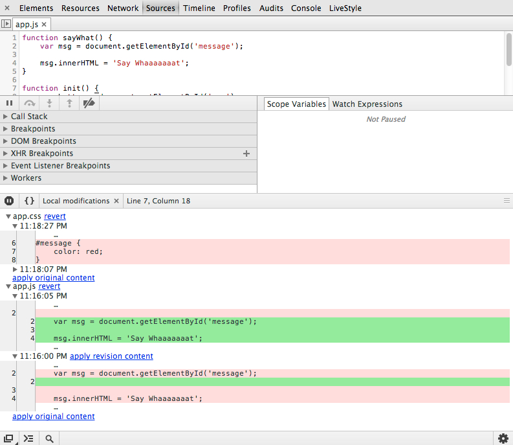Image resolution: width=513 pixels, height=445 pixels.
Task: Click apply revision content link
Action: pos(111,356)
